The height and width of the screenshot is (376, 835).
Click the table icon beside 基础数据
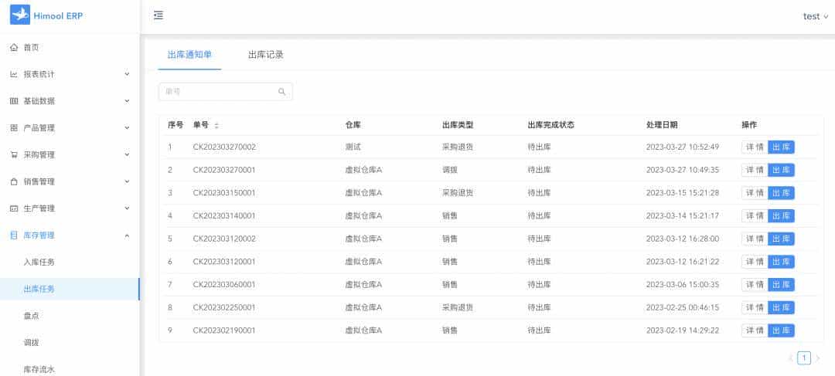pyautogui.click(x=15, y=101)
